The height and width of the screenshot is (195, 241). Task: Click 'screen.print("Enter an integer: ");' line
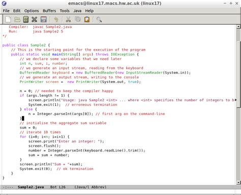66,141
